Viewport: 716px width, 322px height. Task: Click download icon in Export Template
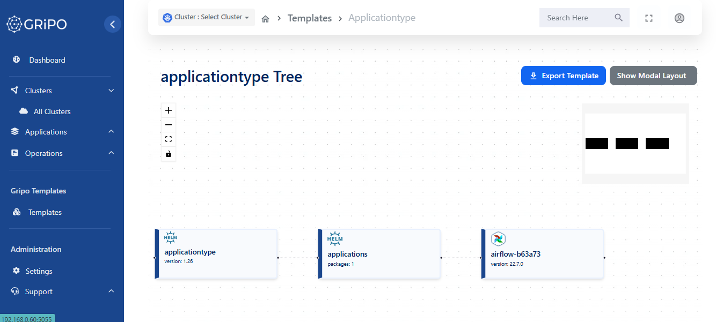(x=534, y=76)
